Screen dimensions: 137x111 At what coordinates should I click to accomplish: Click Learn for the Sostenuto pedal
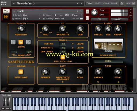tap(80, 48)
